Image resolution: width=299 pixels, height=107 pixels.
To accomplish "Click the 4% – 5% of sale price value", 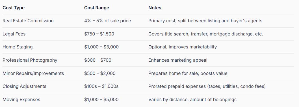I will pos(108,21).
